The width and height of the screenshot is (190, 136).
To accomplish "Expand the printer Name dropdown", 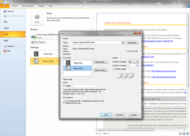I will coord(123,42).
